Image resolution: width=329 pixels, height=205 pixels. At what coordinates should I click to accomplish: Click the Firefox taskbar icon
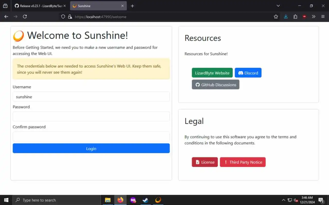click(x=120, y=200)
